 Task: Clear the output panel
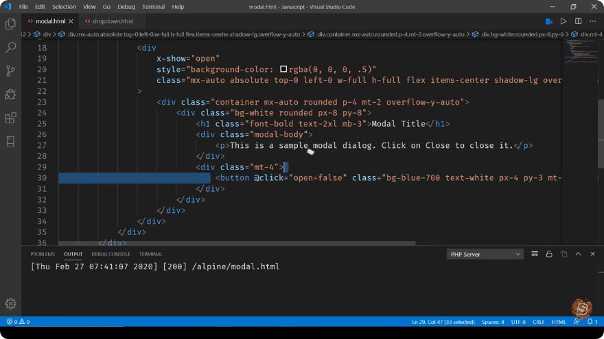click(535, 254)
